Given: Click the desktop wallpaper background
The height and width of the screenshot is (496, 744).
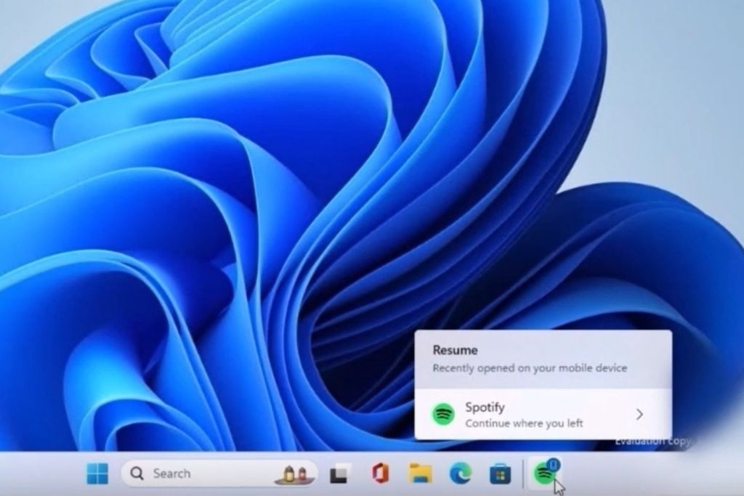Looking at the screenshot, I should 182,182.
